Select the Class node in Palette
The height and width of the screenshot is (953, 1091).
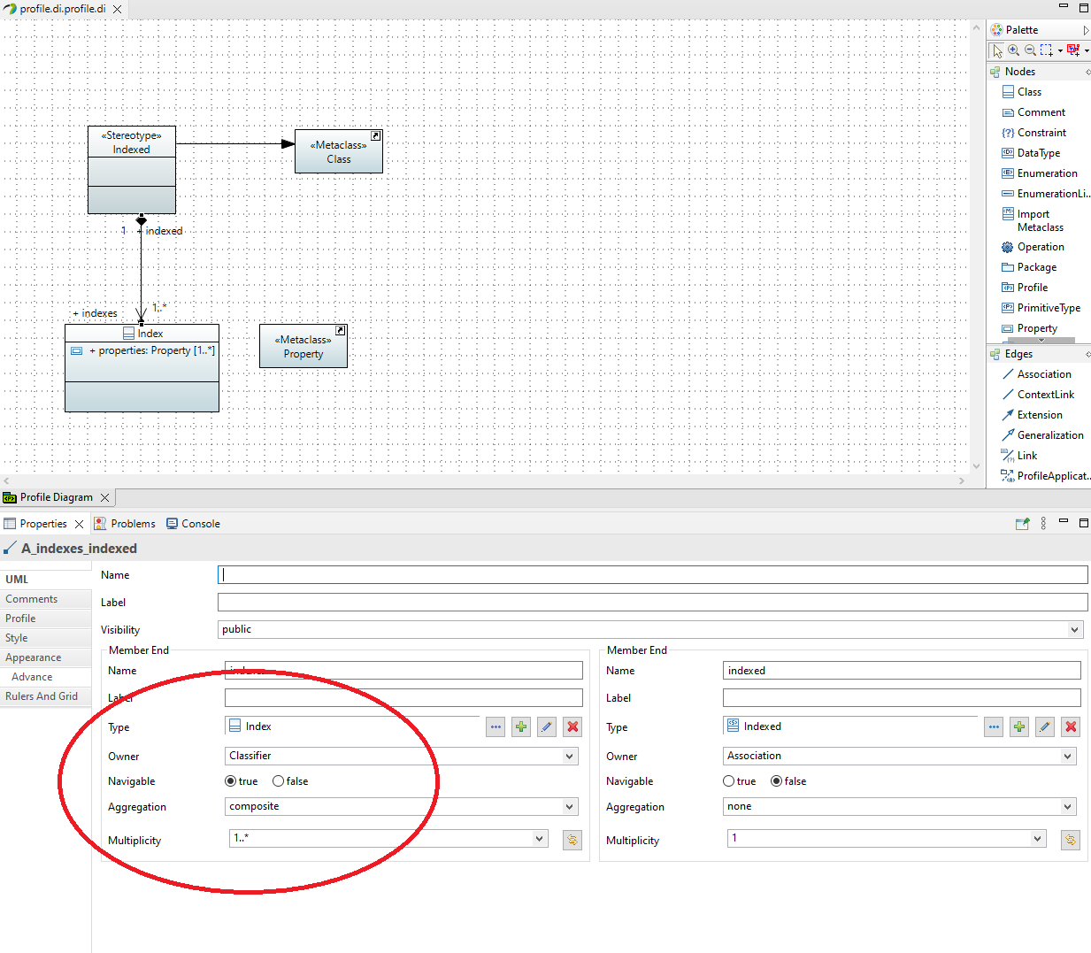click(x=1028, y=92)
